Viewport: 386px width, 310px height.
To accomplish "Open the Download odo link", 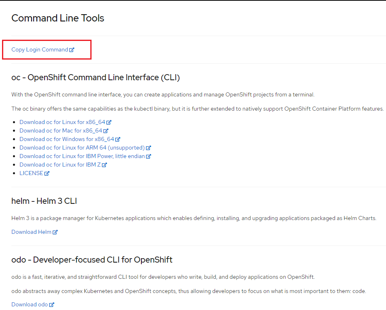I will tap(30, 304).
